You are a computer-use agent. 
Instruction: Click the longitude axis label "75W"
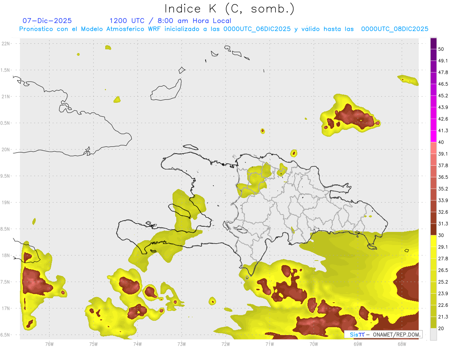93,344
